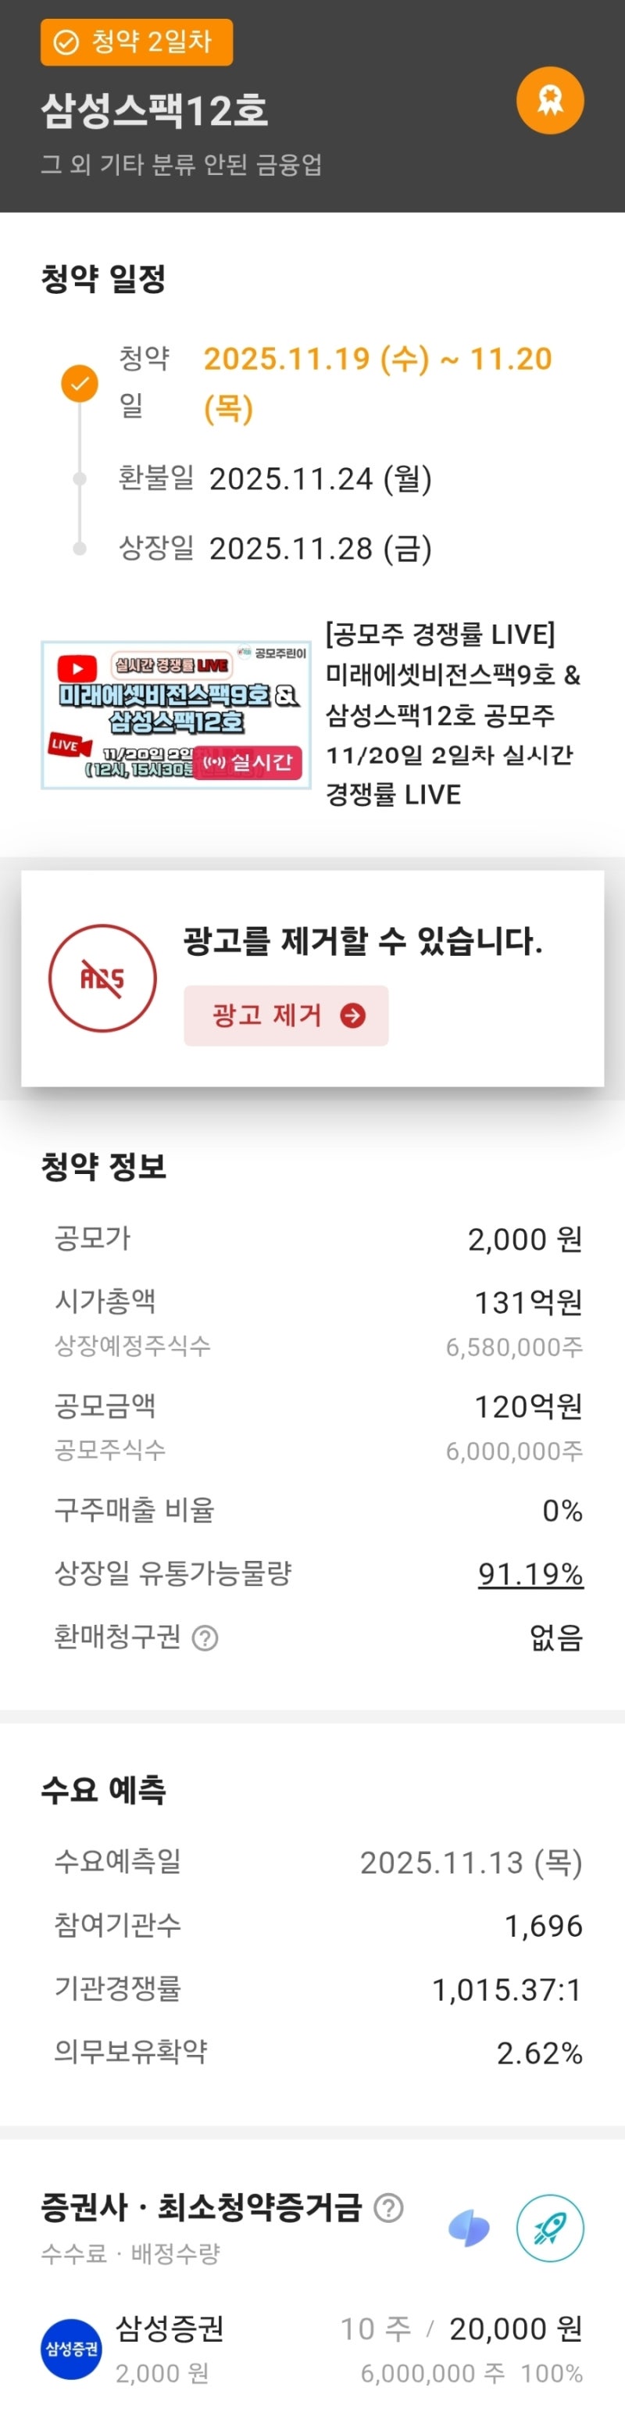The image size is (625, 2423).
Task: Tap the teal rocket icon
Action: pos(550,2228)
